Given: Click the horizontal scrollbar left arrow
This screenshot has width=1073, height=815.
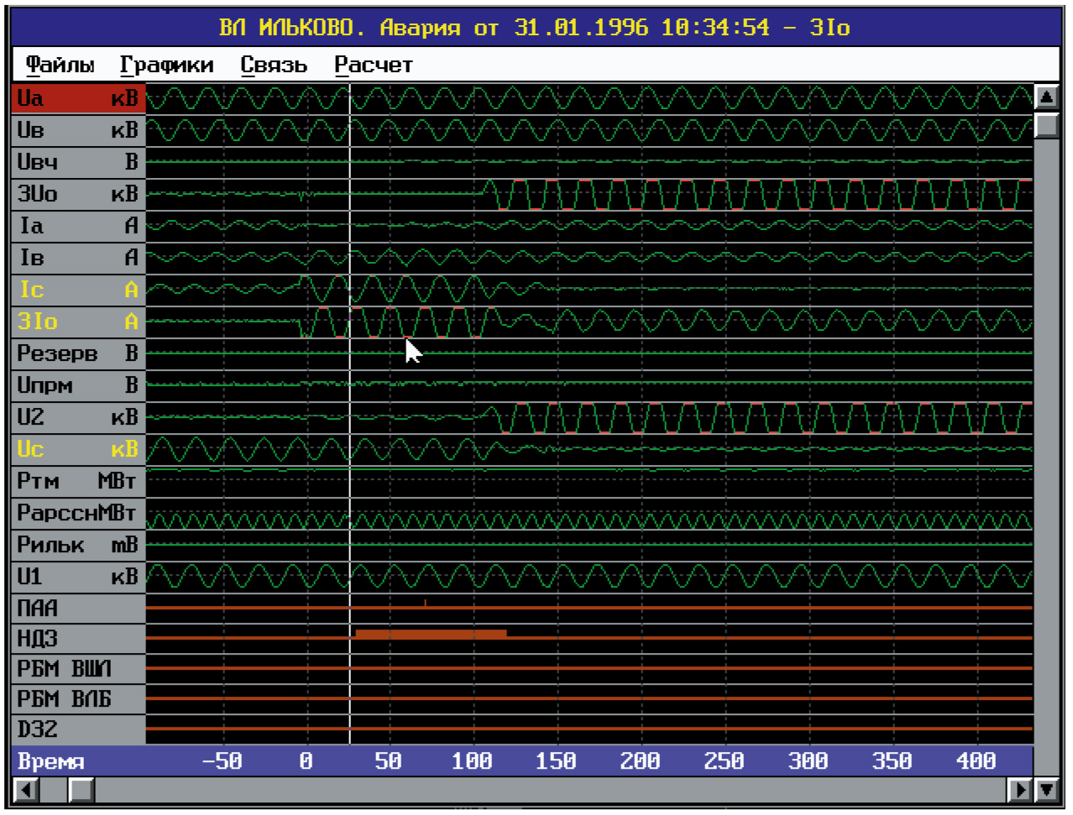Looking at the screenshot, I should point(27,790).
